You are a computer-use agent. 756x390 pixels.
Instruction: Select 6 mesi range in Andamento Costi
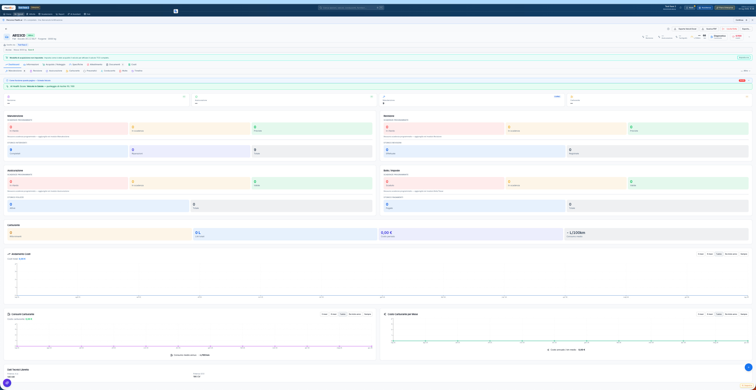(710, 254)
